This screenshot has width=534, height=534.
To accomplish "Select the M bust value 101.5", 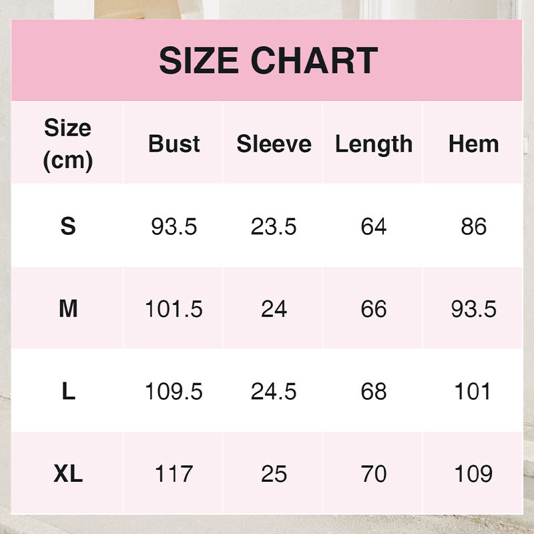I will (174, 309).
